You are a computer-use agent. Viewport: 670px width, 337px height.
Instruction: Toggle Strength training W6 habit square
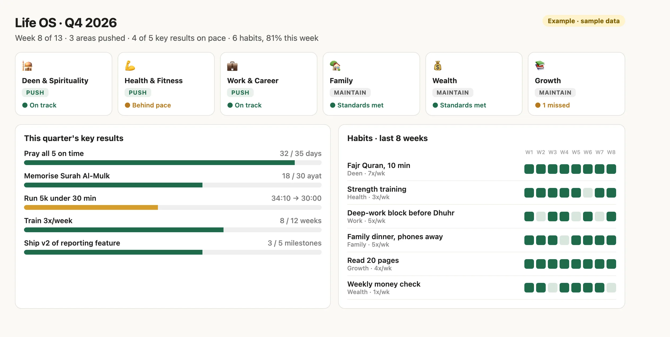588,193
